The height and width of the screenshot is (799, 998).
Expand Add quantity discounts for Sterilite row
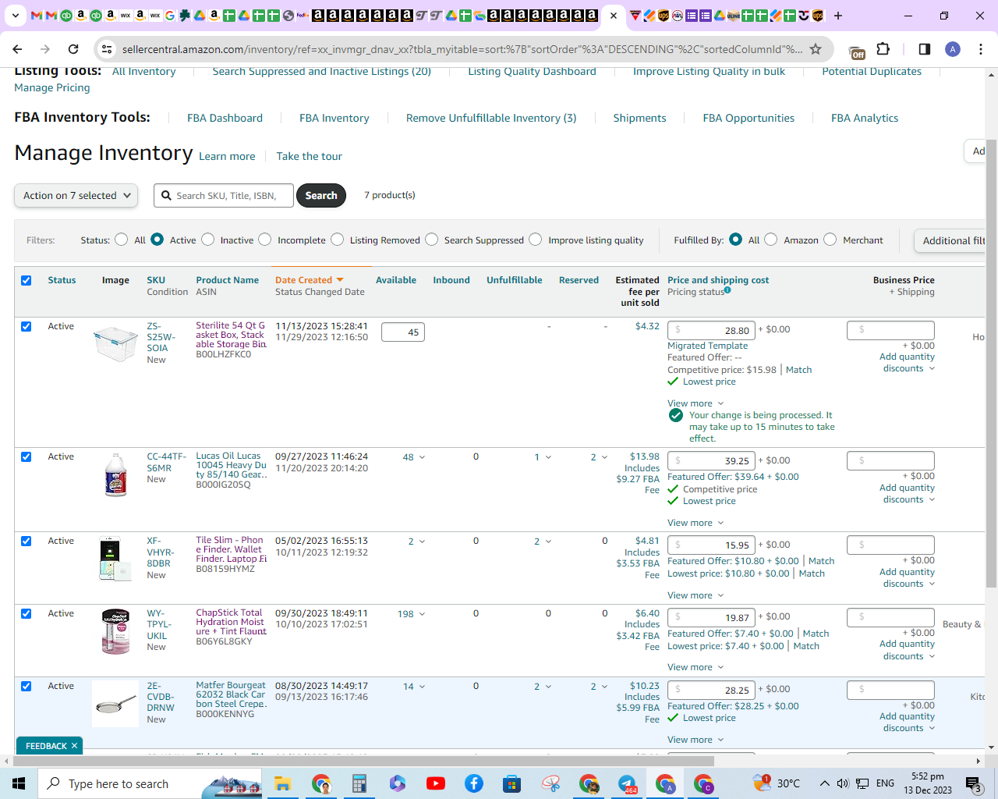coord(907,363)
